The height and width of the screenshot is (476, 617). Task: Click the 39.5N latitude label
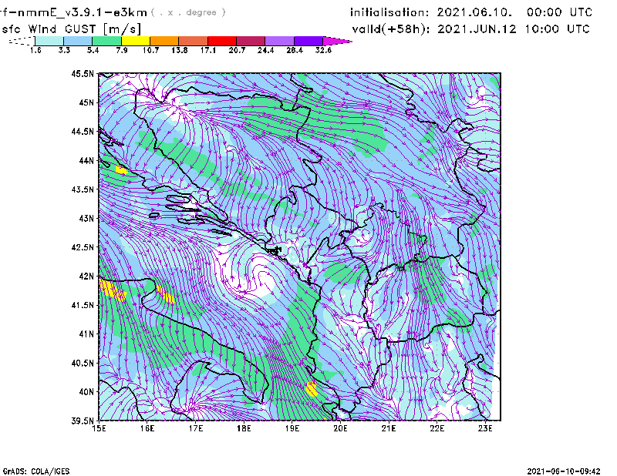click(83, 421)
